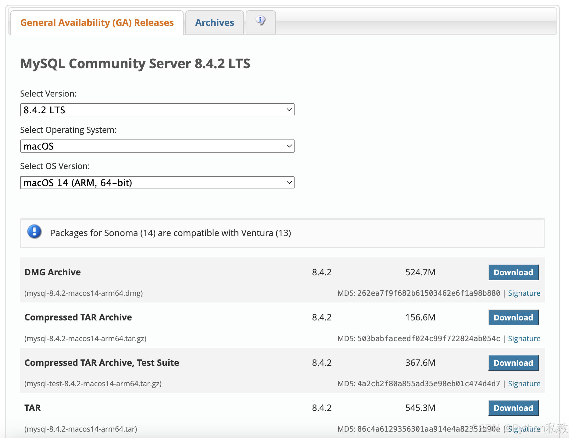
Task: Click the Compressed TAR Archive, Test Suite title
Action: [x=102, y=362]
